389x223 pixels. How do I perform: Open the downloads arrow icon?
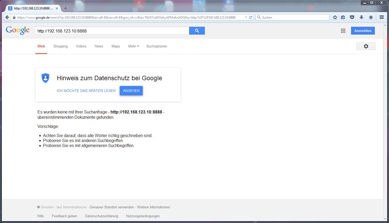361,17
